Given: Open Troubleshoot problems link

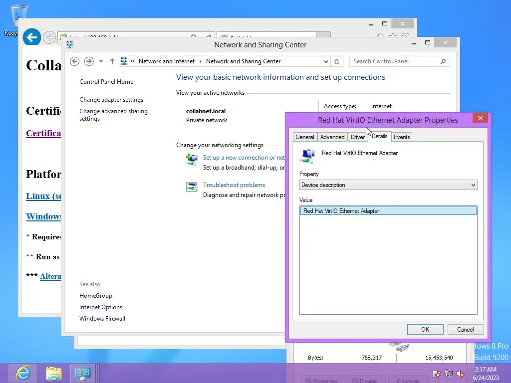Looking at the screenshot, I should pyautogui.click(x=234, y=185).
